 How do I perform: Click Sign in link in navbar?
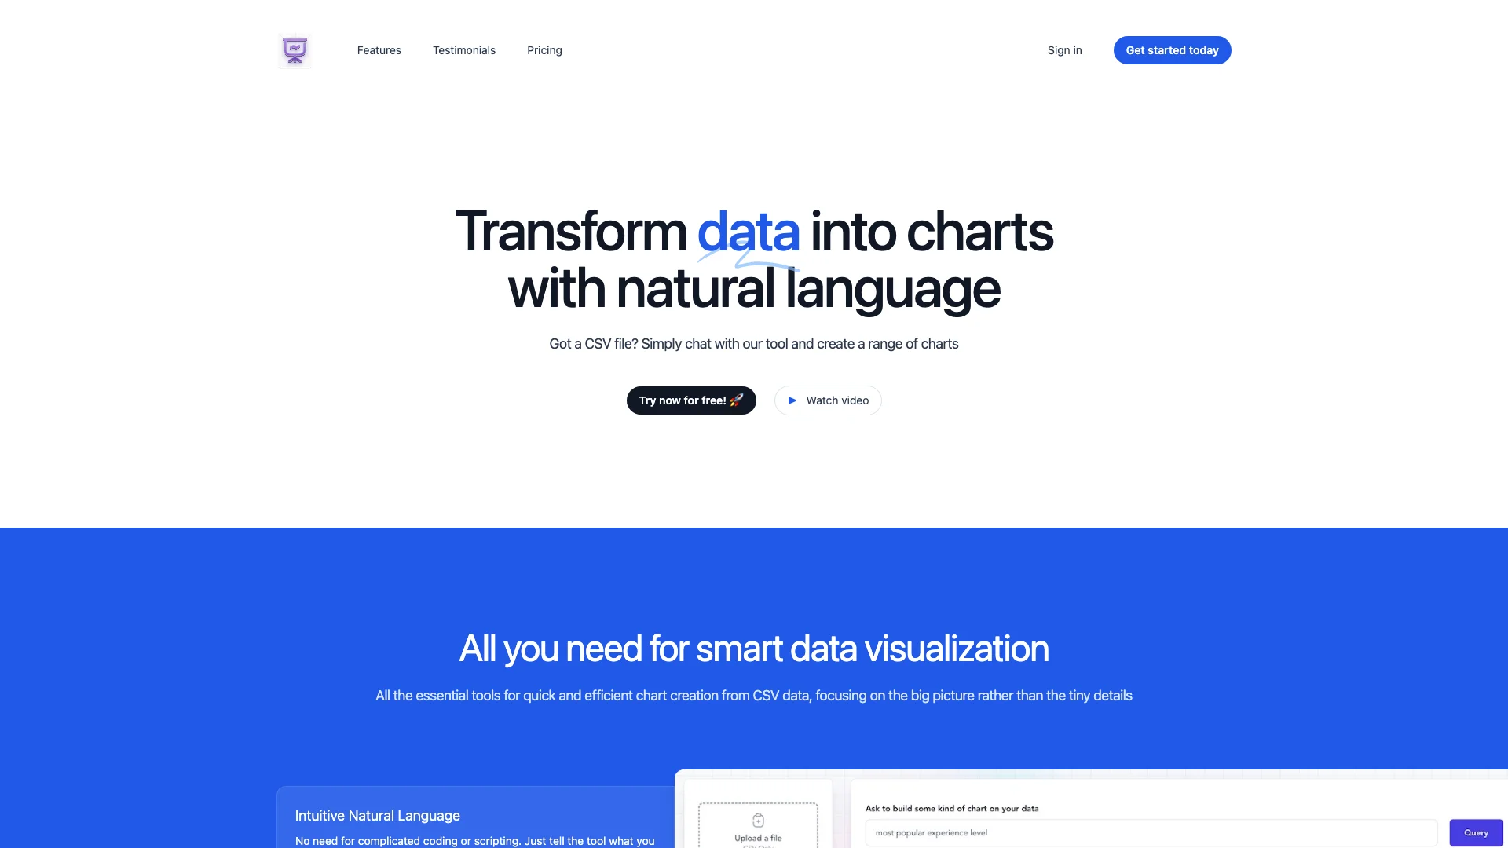1063,49
